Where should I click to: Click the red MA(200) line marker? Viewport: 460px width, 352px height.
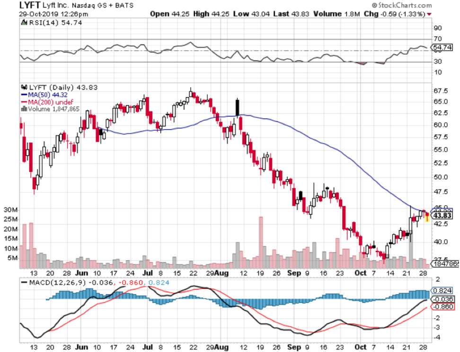click(23, 101)
